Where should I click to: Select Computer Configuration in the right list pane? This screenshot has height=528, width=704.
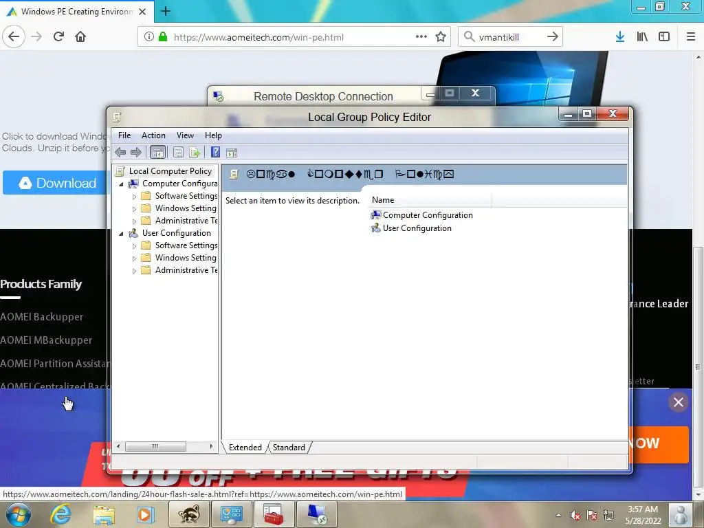tap(428, 215)
